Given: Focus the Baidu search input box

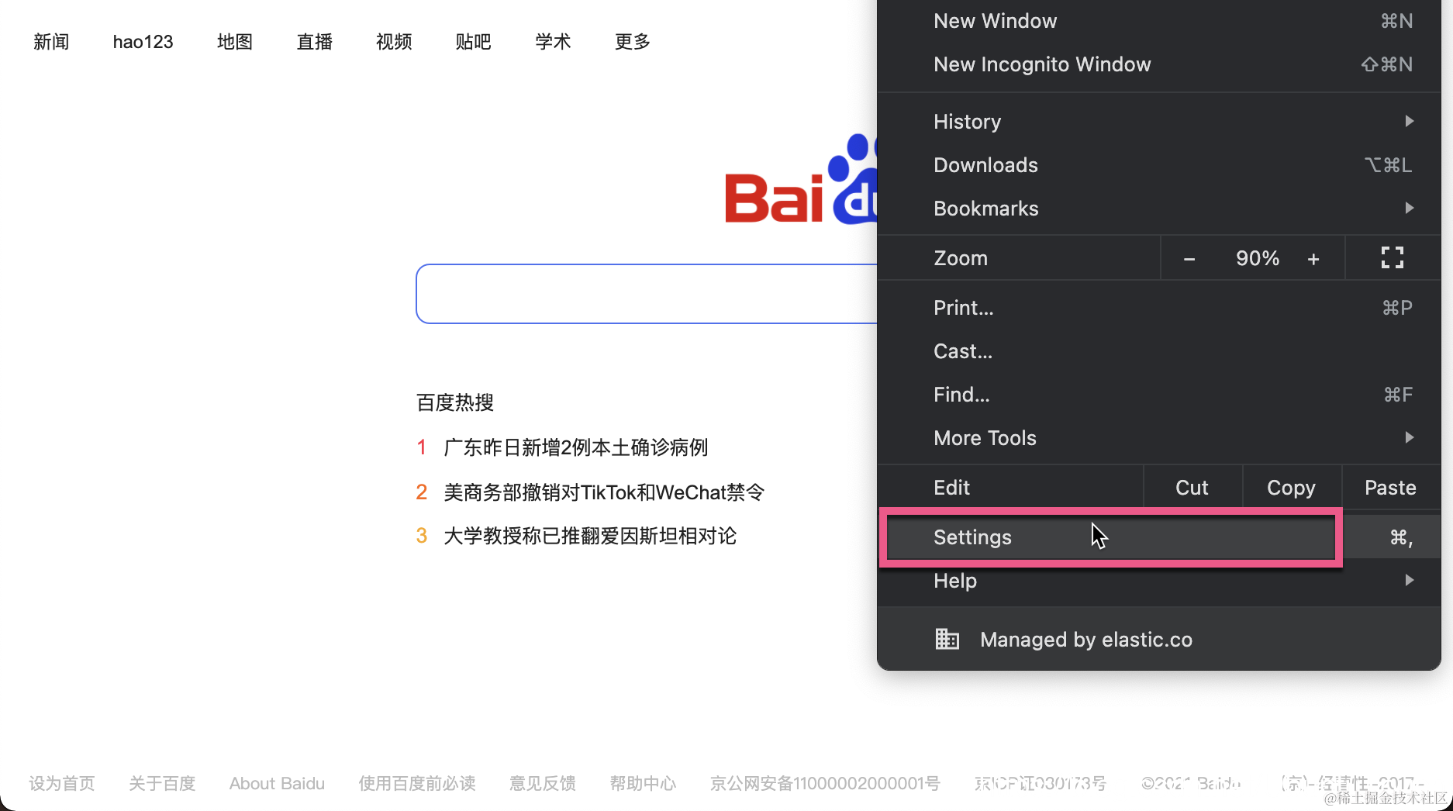Looking at the screenshot, I should (x=647, y=294).
